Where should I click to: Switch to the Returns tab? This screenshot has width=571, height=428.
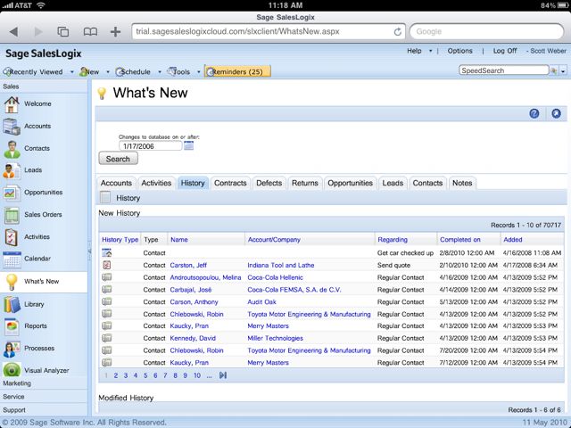(305, 183)
